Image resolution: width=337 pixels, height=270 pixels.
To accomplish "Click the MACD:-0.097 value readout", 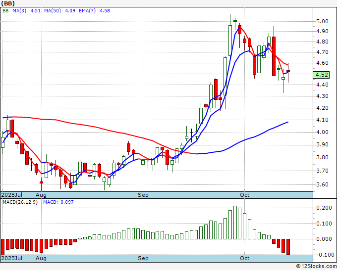I will 58,202.
